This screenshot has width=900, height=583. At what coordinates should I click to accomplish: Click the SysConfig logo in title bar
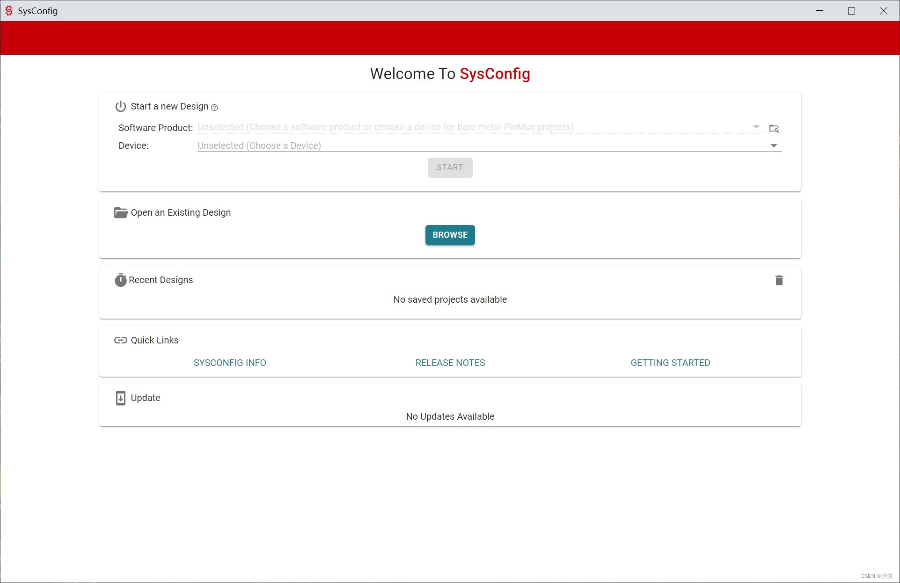9,11
